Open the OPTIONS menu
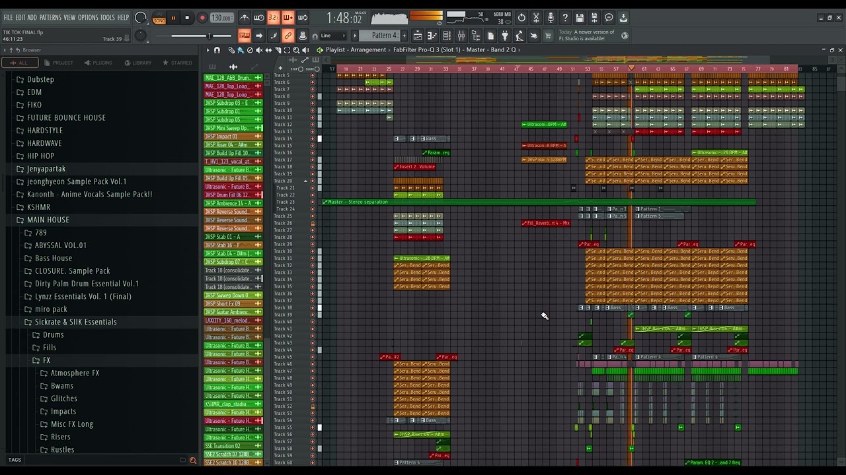The width and height of the screenshot is (846, 475). [88, 17]
